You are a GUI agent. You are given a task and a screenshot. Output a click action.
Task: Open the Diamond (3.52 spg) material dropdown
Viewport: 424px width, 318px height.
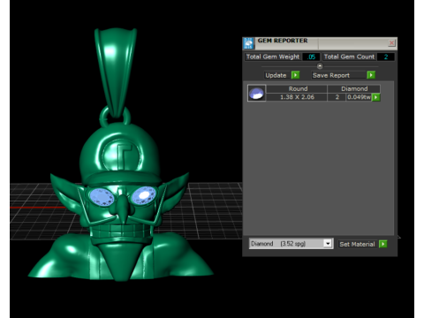[291, 244]
